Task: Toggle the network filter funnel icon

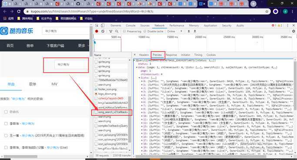Action: click(x=110, y=31)
